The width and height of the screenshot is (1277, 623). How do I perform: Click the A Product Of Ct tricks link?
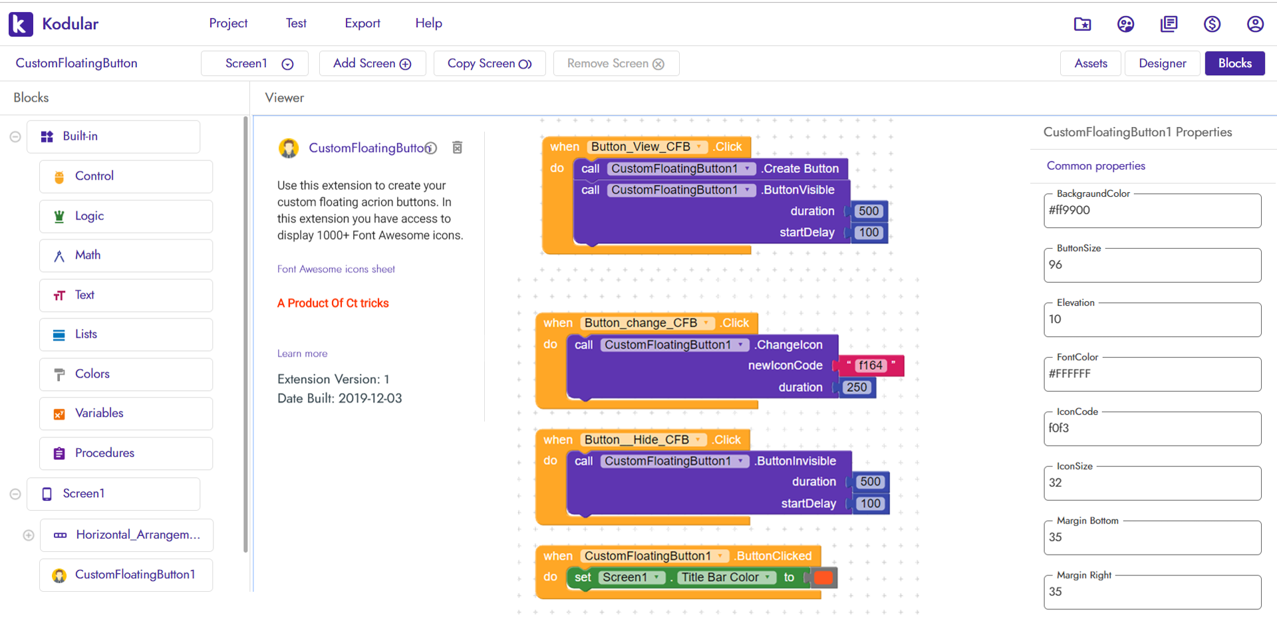333,303
